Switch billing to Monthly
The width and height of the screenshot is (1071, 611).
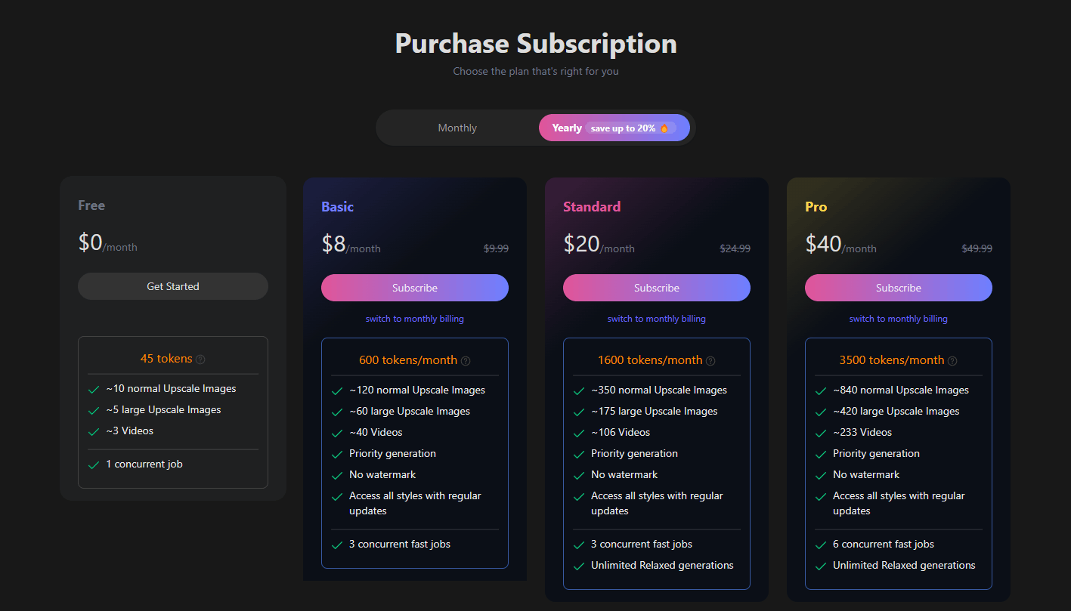pyautogui.click(x=457, y=128)
